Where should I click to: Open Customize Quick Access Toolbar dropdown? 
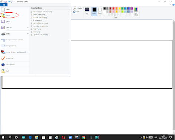click(14, 2)
